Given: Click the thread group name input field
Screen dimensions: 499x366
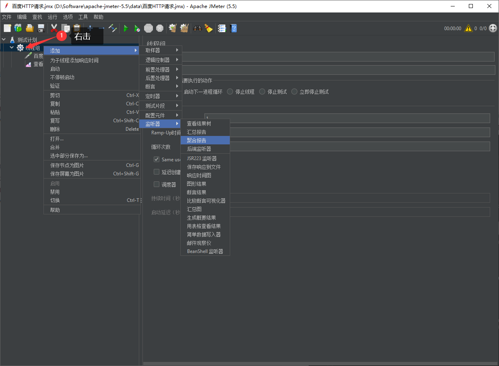Looking at the screenshot, I should (x=338, y=57).
